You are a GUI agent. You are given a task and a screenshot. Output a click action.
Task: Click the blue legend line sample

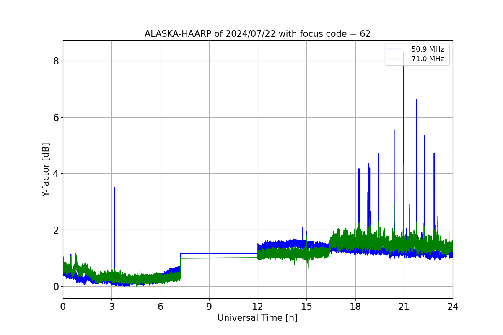tap(395, 49)
